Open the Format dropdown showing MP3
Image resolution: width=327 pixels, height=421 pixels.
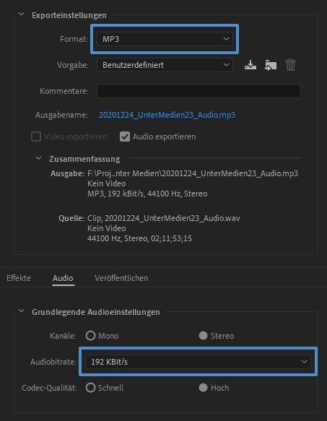pos(165,39)
